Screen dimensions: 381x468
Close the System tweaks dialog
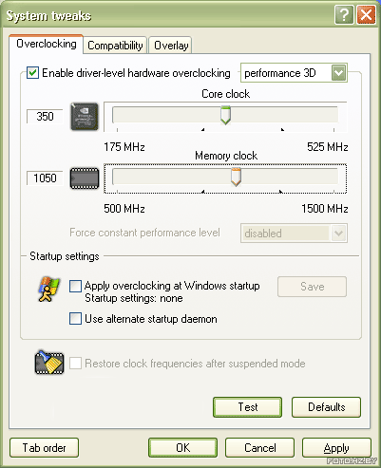click(366, 14)
